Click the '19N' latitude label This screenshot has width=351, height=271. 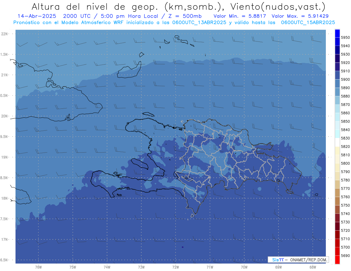tap(5, 157)
